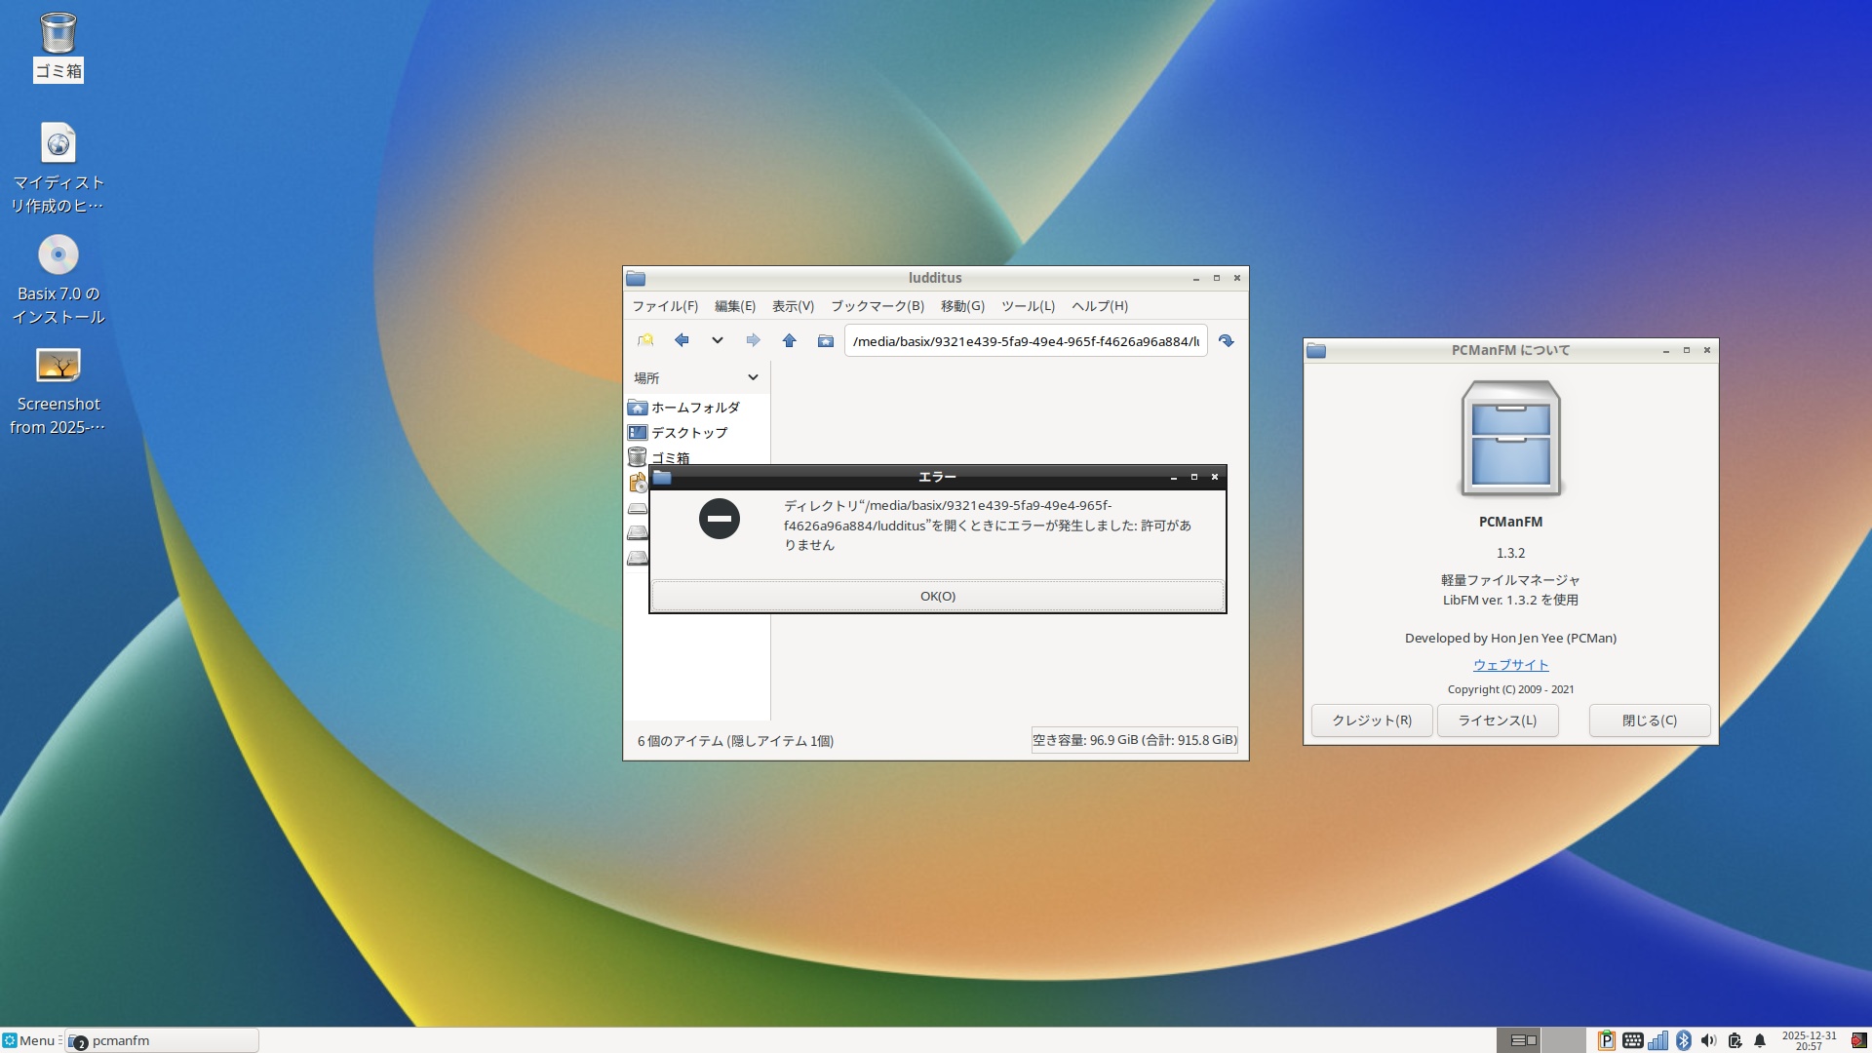The height and width of the screenshot is (1053, 1872).
Task: Open Bluetooth tray icon
Action: tap(1683, 1040)
